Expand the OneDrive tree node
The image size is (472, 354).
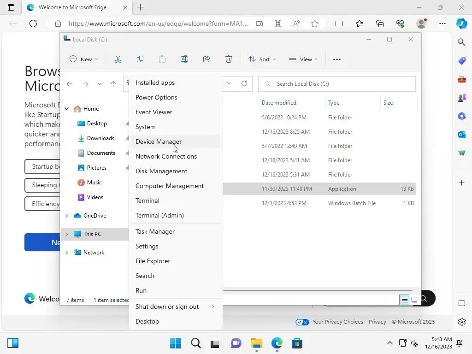click(67, 216)
